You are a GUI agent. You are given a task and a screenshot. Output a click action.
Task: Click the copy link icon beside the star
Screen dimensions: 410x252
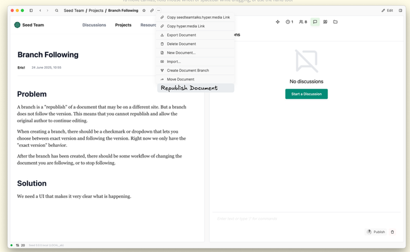151,11
